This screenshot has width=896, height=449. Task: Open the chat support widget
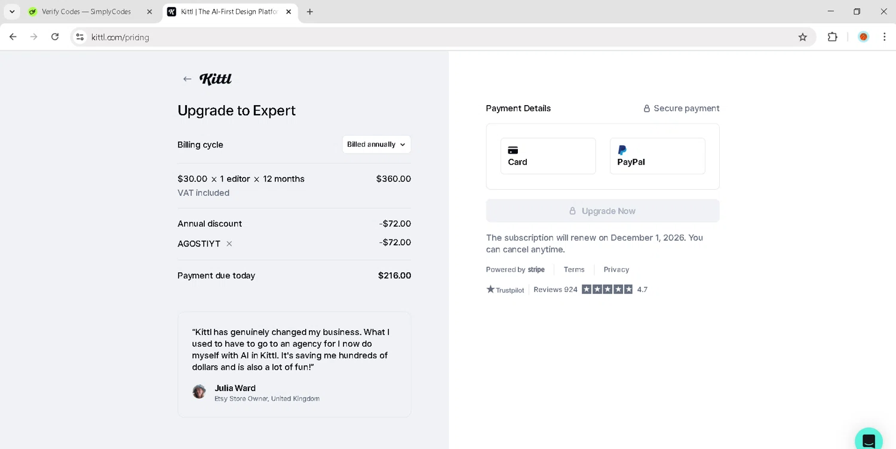point(869,440)
